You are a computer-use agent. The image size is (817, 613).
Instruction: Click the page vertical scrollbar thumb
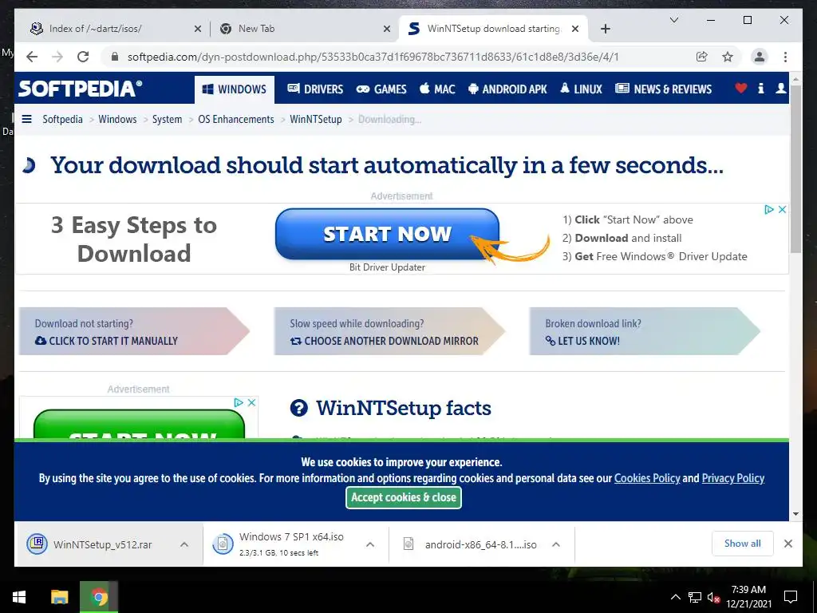pos(795,169)
